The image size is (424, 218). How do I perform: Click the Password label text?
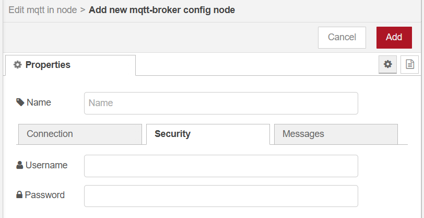click(x=45, y=195)
